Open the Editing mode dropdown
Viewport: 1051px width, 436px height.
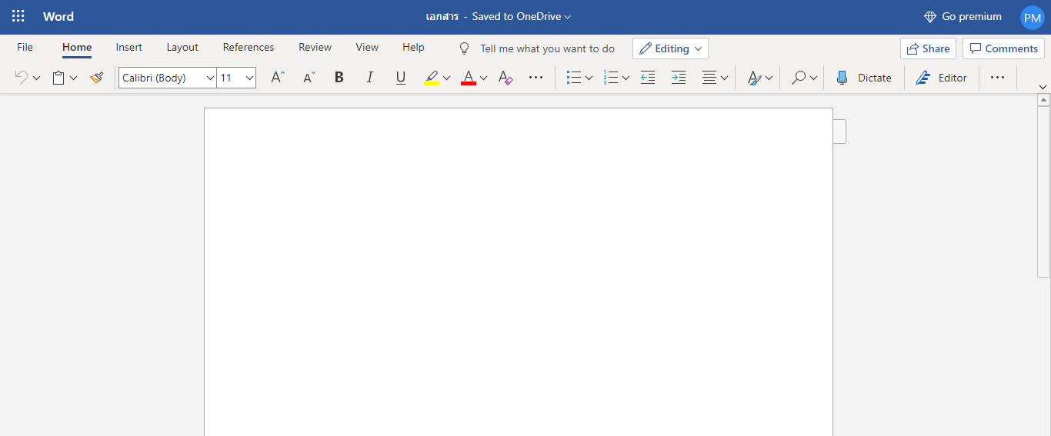[x=670, y=48]
